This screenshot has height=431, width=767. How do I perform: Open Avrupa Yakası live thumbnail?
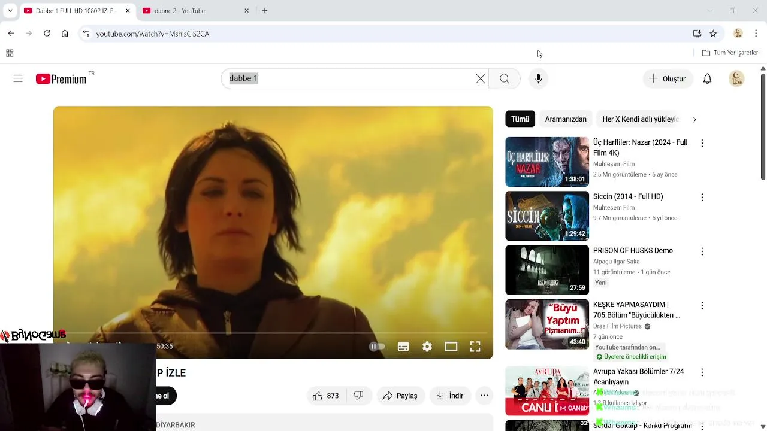pyautogui.click(x=547, y=391)
